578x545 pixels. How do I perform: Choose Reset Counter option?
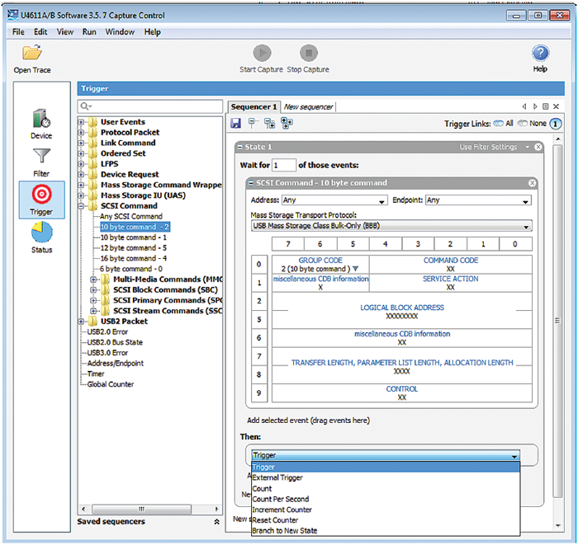point(386,520)
